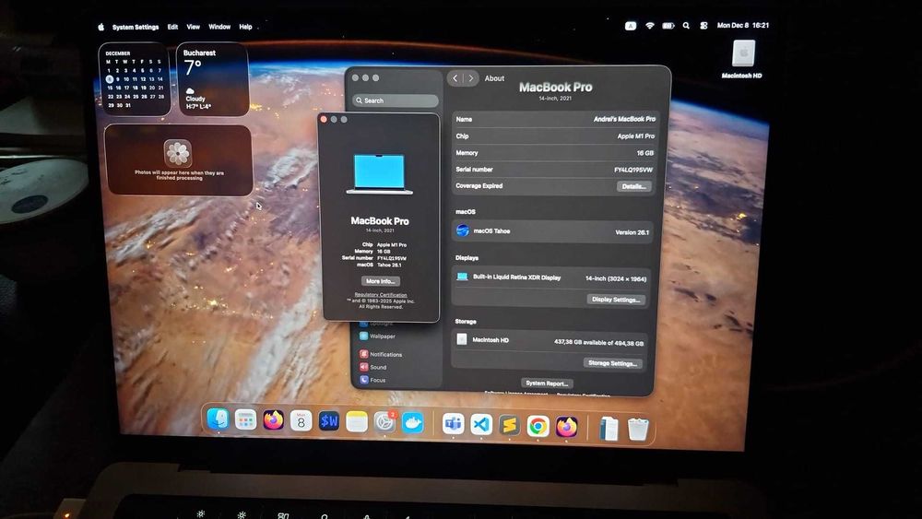Click the "macOS Tahoe" row
Viewport: 922px width, 519px height.
(551, 231)
